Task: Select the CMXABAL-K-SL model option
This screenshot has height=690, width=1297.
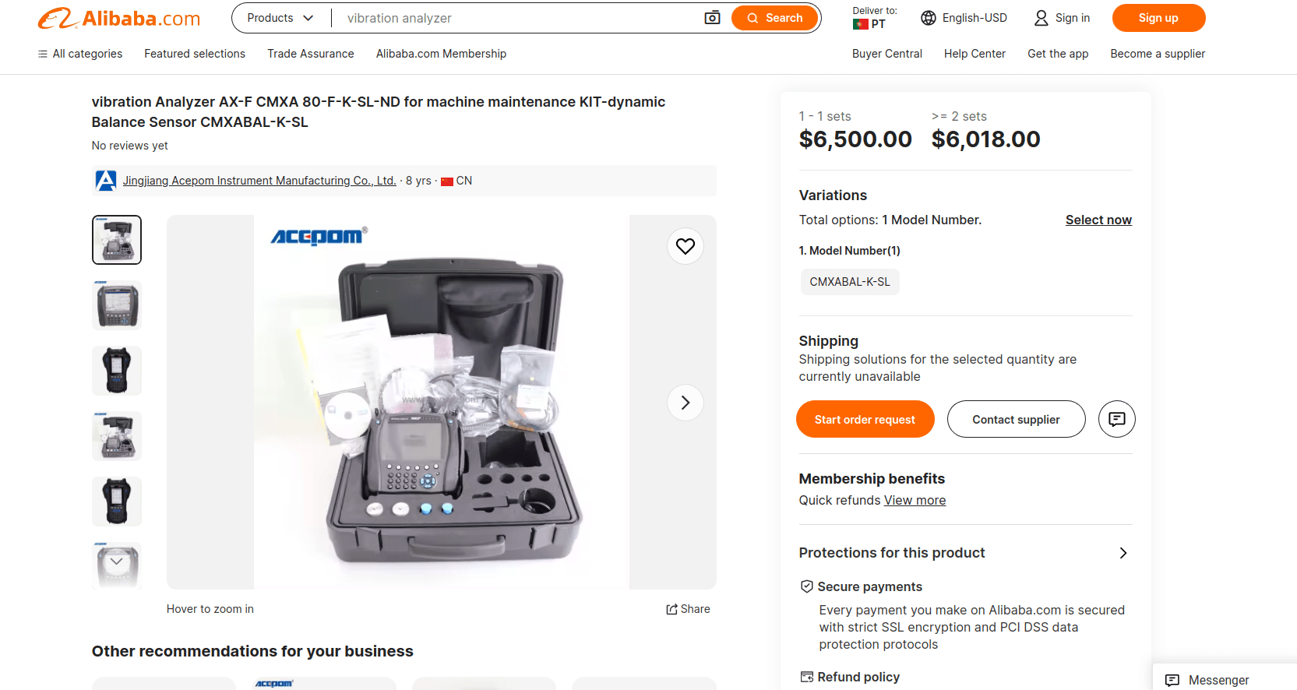Action: pyautogui.click(x=850, y=282)
